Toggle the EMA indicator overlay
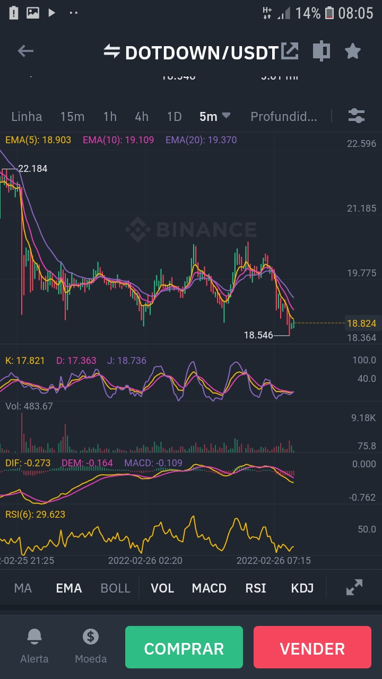Screen dimensions: 382x679 pyautogui.click(x=68, y=588)
